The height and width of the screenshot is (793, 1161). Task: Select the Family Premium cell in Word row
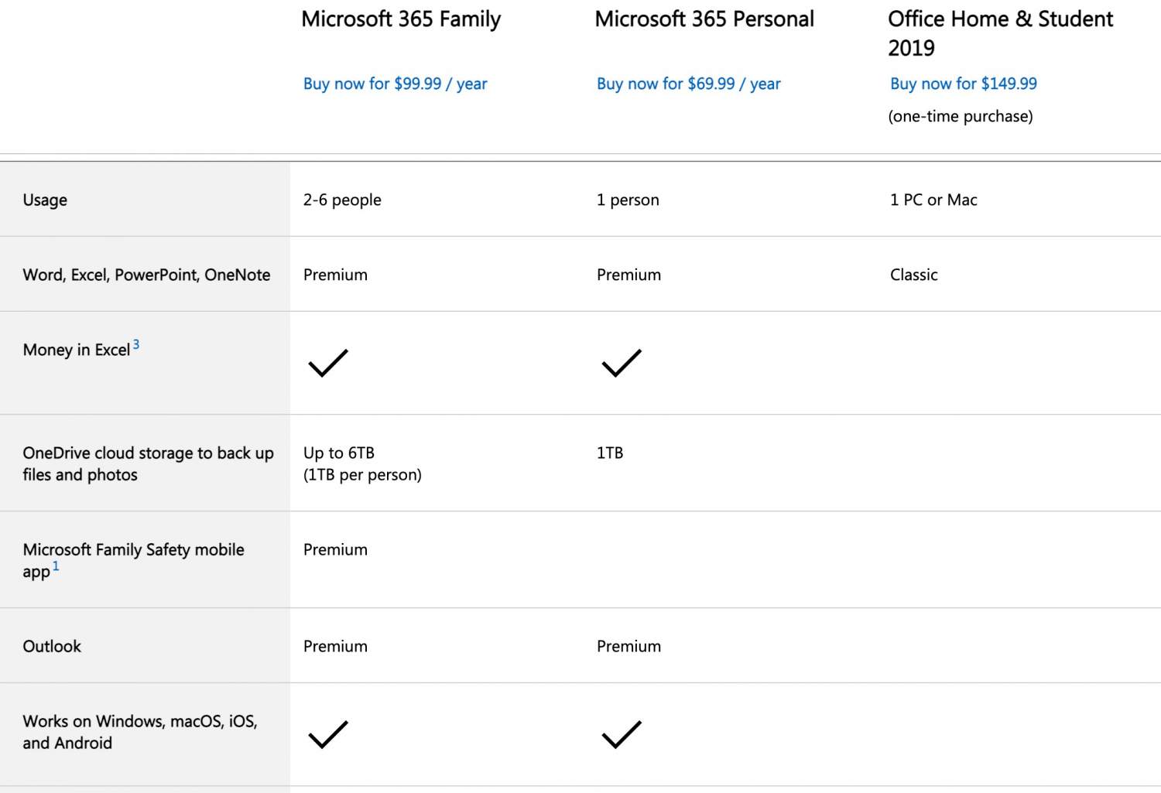335,275
